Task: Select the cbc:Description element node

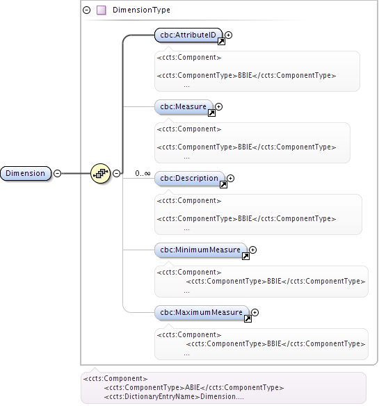Action: pyautogui.click(x=189, y=178)
